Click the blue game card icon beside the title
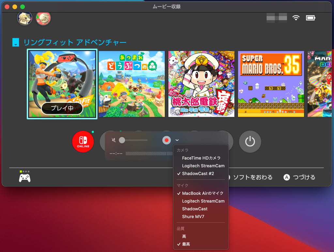This screenshot has width=334, height=252. coord(16,42)
